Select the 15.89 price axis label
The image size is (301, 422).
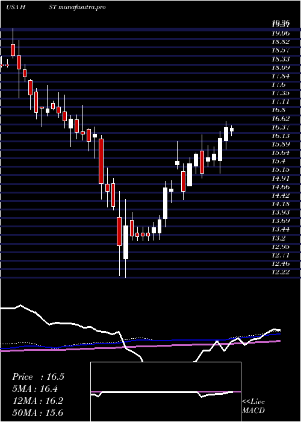tap(281, 144)
